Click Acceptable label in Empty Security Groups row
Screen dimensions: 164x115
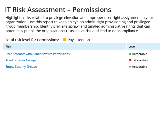click(x=139, y=67)
